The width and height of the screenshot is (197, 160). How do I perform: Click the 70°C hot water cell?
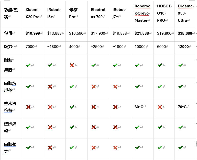click(x=182, y=107)
